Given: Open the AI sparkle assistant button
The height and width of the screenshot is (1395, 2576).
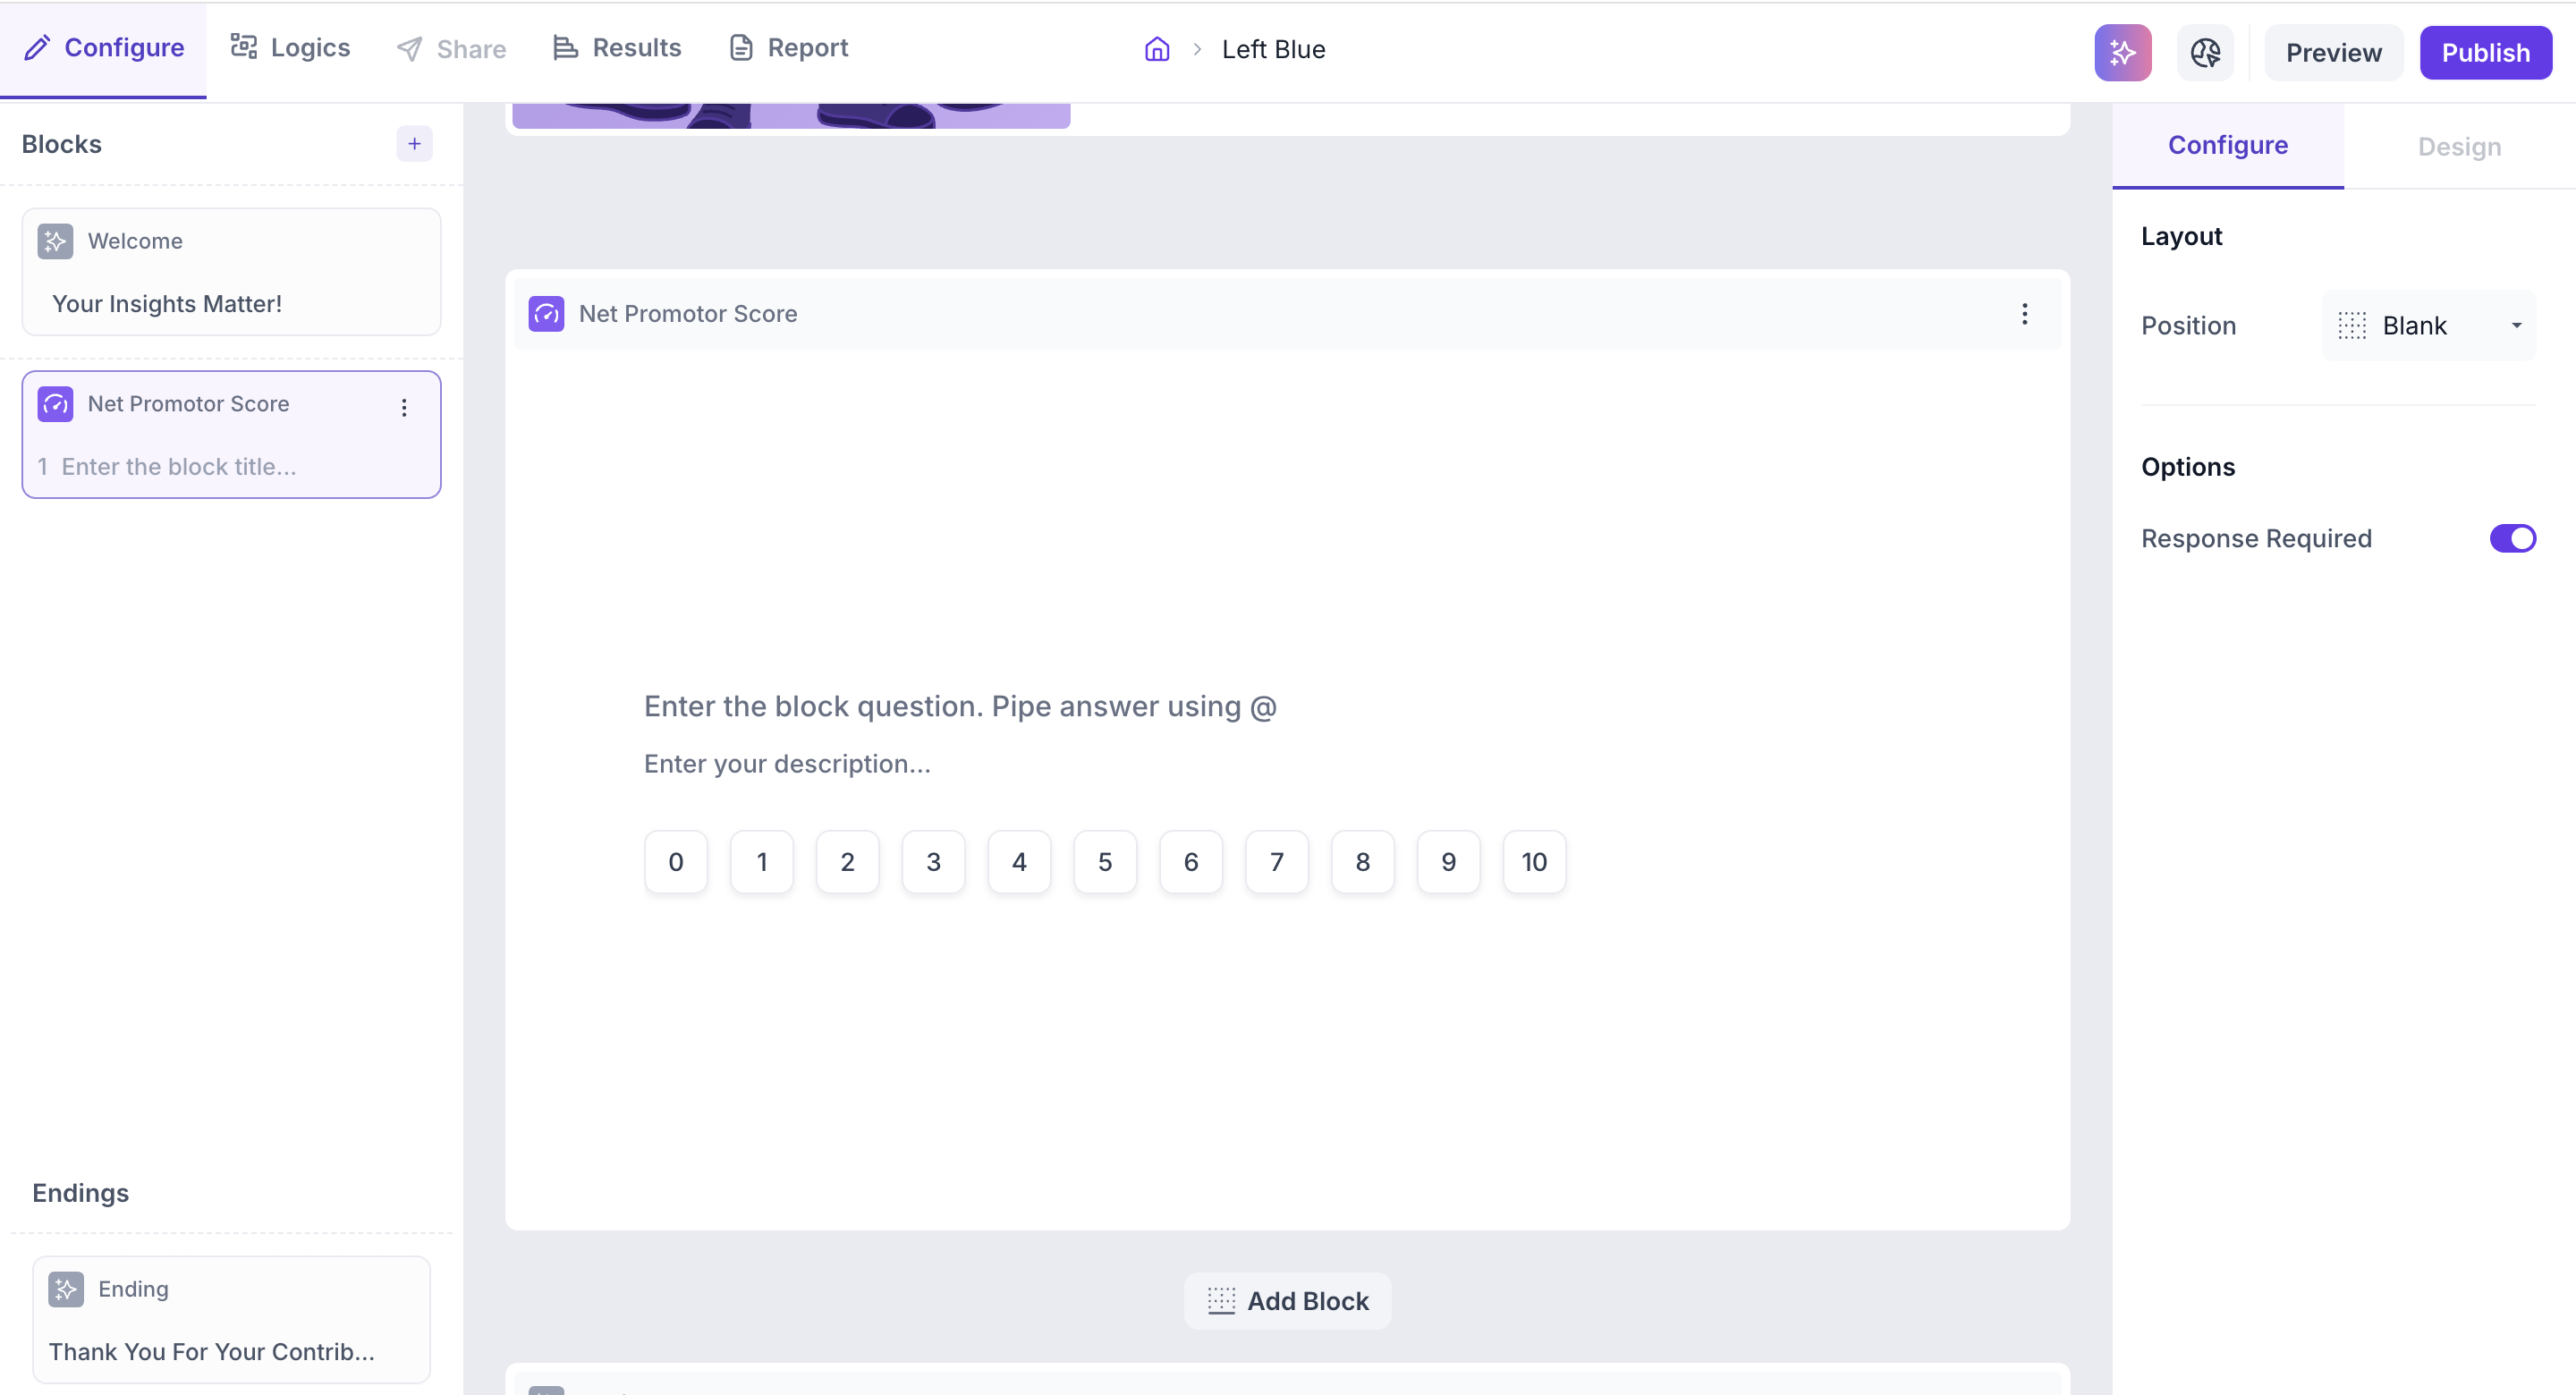Looking at the screenshot, I should (2122, 52).
